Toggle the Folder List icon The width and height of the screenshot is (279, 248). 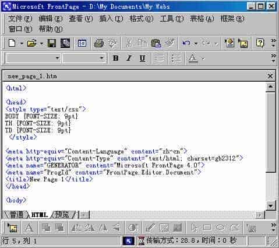pyautogui.click(x=82, y=43)
